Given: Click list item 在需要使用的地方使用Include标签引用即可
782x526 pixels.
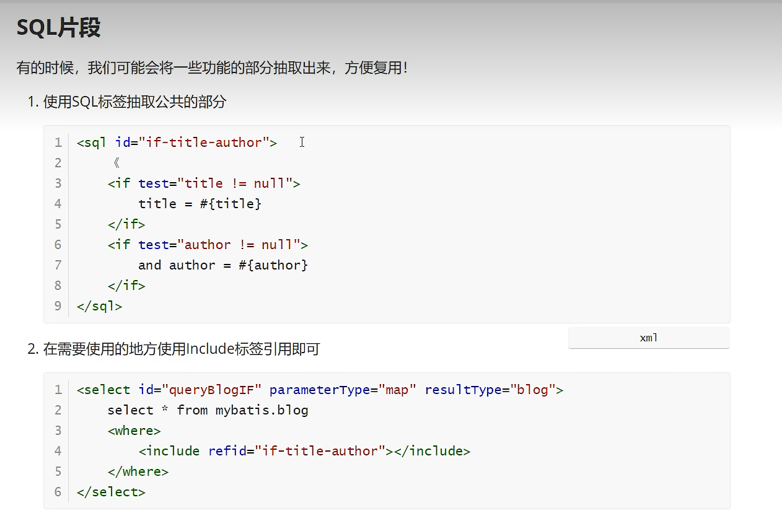Looking at the screenshot, I should tap(182, 349).
